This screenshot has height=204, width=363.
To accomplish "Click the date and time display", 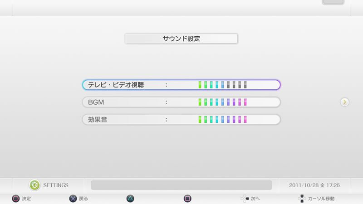I will click(314, 185).
